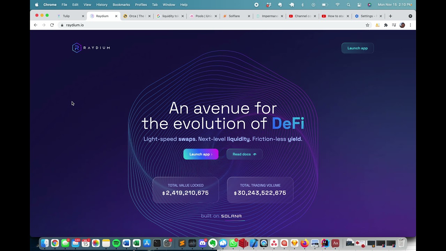Screen dimensions: 446x251
Task: Open Spotlight search in the menu bar
Action: [348, 5]
